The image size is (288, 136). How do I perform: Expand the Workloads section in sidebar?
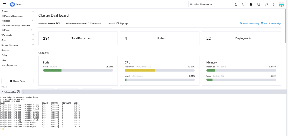point(17,35)
